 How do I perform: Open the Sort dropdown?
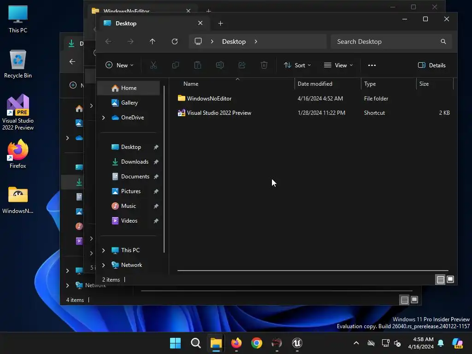tap(297, 65)
